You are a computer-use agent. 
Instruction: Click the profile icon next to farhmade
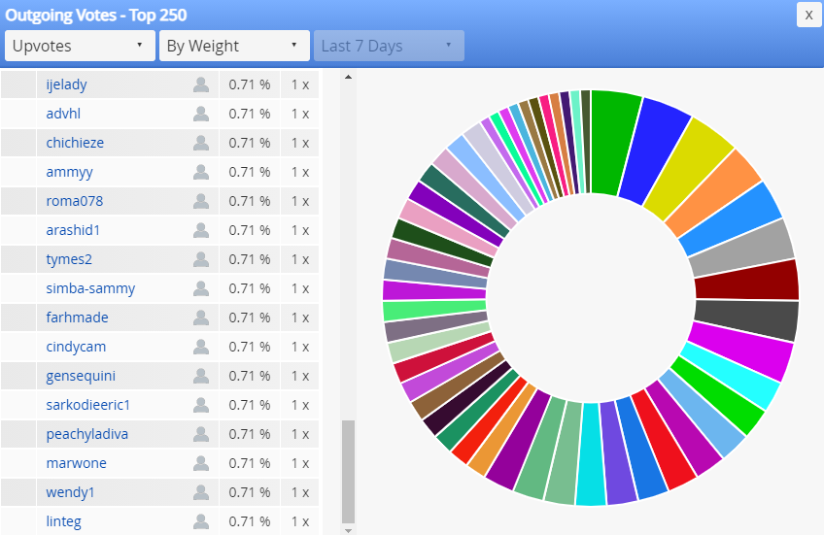201,318
